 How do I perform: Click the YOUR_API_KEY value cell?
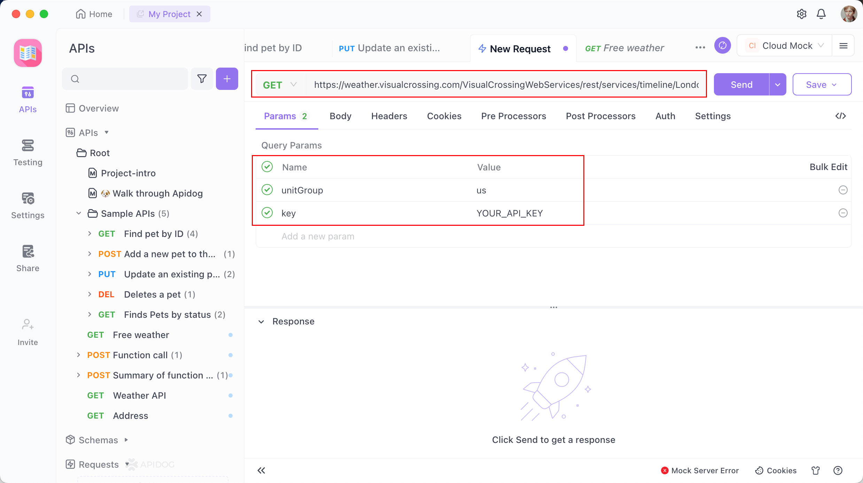(510, 213)
